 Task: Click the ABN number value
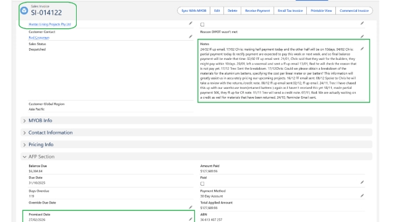(x=211, y=220)
